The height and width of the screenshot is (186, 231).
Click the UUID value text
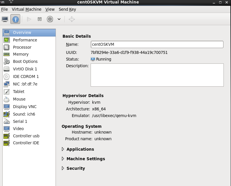coord(129,53)
